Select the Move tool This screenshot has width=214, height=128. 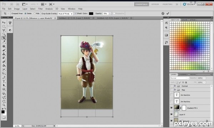pyautogui.click(x=4, y=22)
